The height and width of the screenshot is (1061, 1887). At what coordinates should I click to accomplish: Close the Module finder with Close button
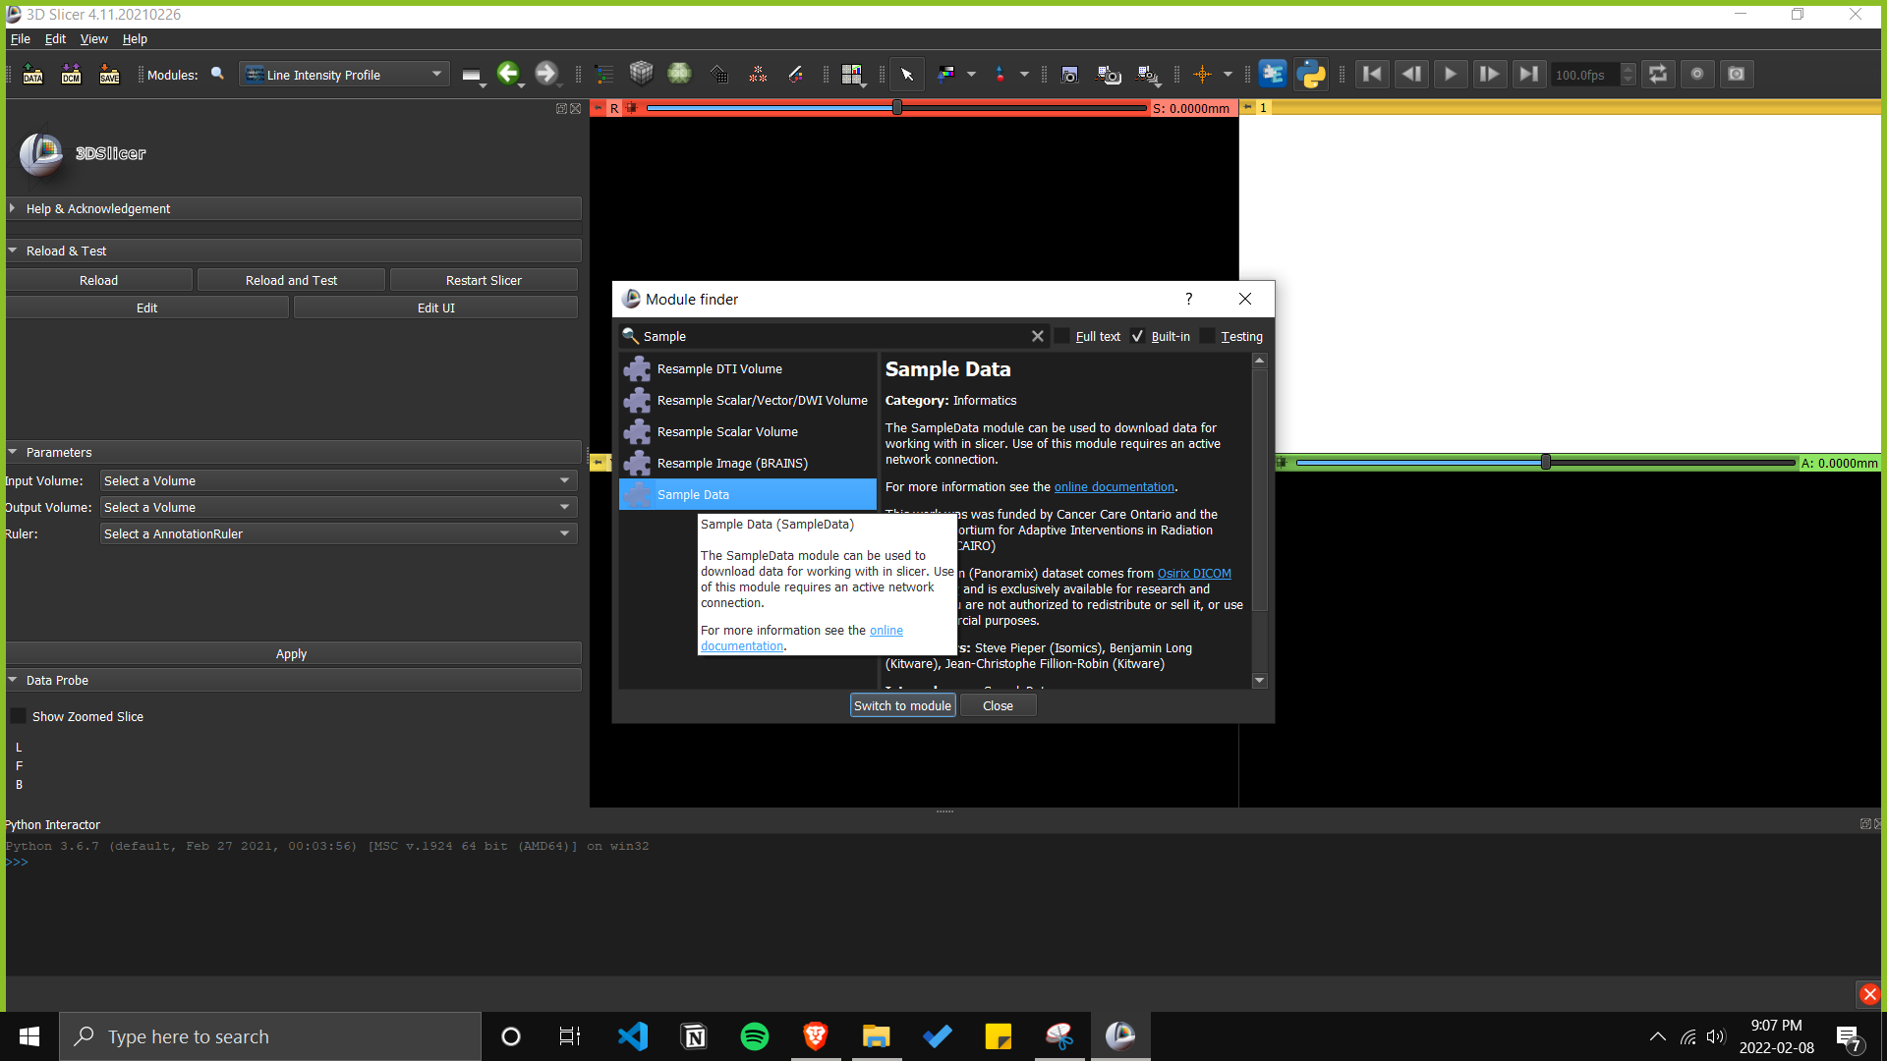(998, 705)
